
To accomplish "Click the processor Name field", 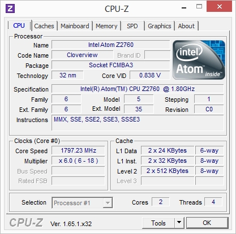I will point(111,45).
